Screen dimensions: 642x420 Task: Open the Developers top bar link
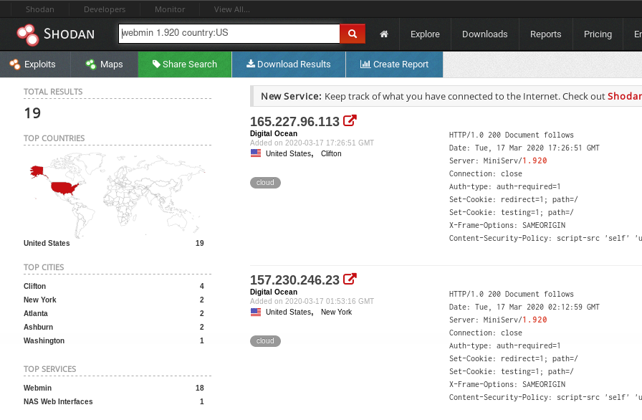(x=105, y=9)
